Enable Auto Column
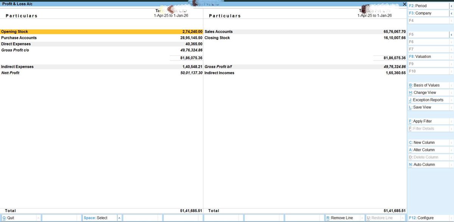 [x=428, y=164]
